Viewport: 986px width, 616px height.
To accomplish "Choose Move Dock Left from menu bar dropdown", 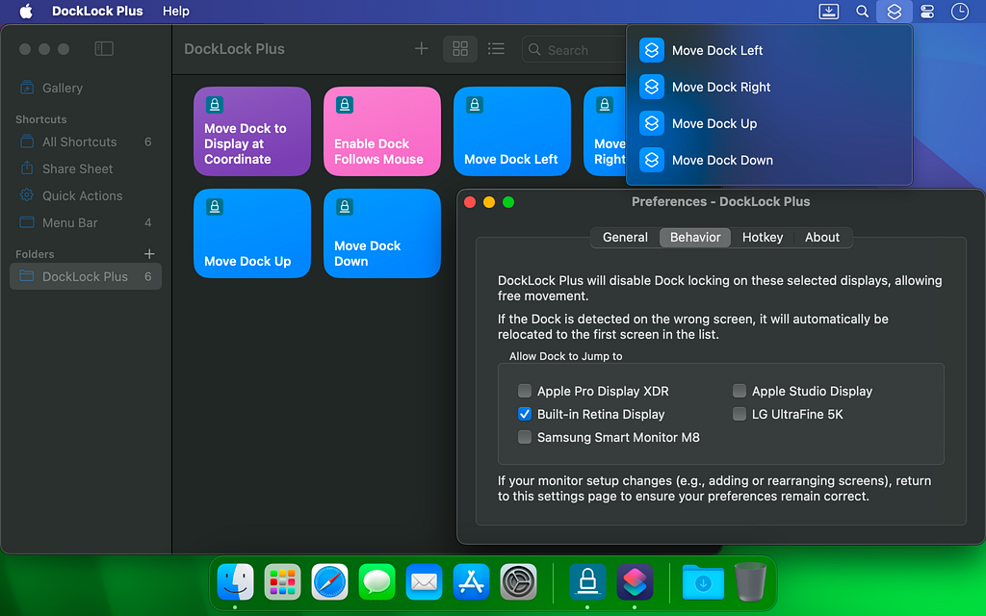I will click(x=769, y=50).
